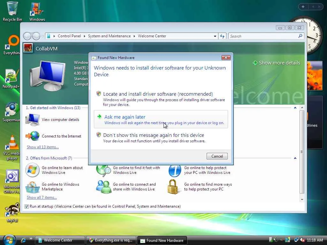327x245 pixels.
Task: Click Show all 7 items link
Action: click(42, 197)
